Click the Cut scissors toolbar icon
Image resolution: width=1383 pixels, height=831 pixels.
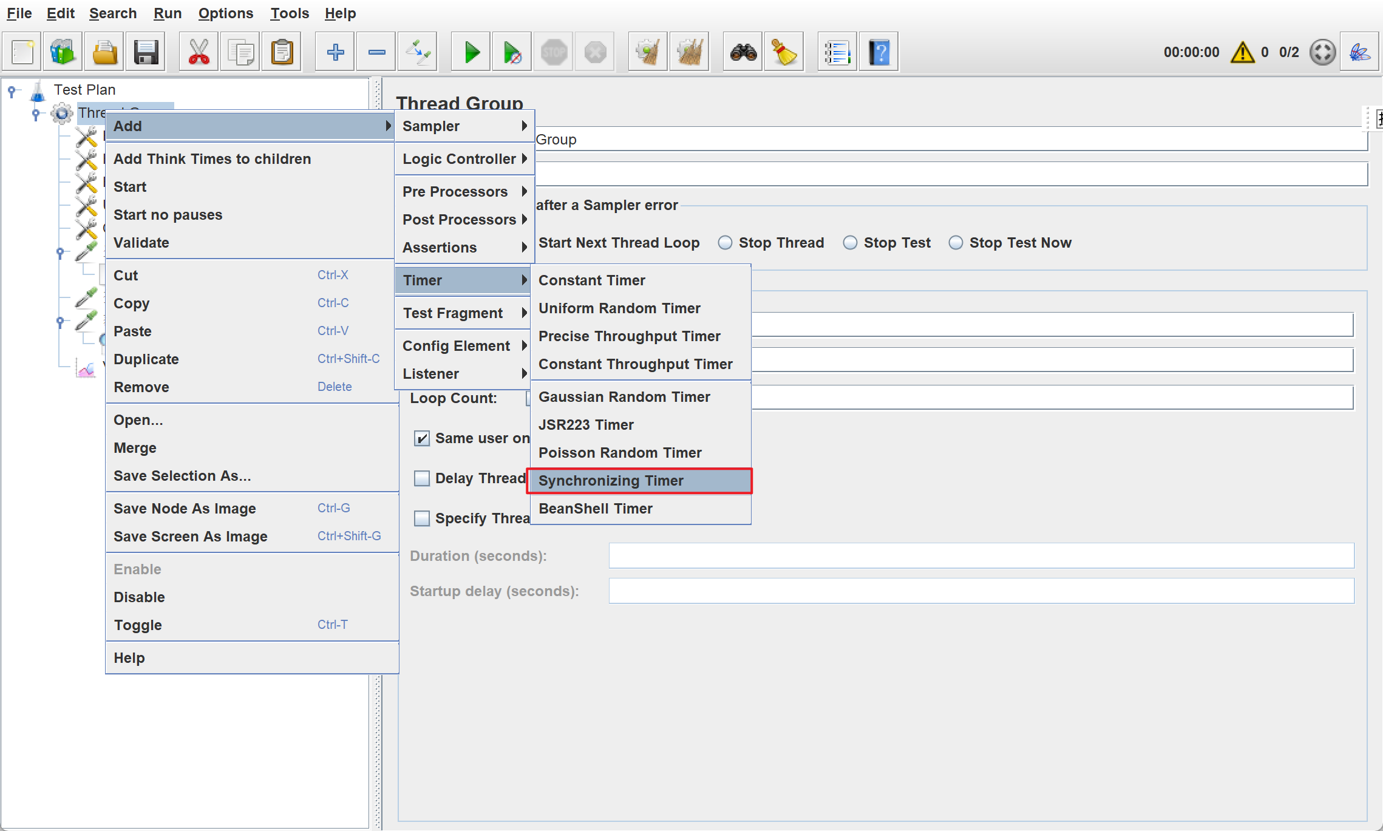[x=199, y=52]
